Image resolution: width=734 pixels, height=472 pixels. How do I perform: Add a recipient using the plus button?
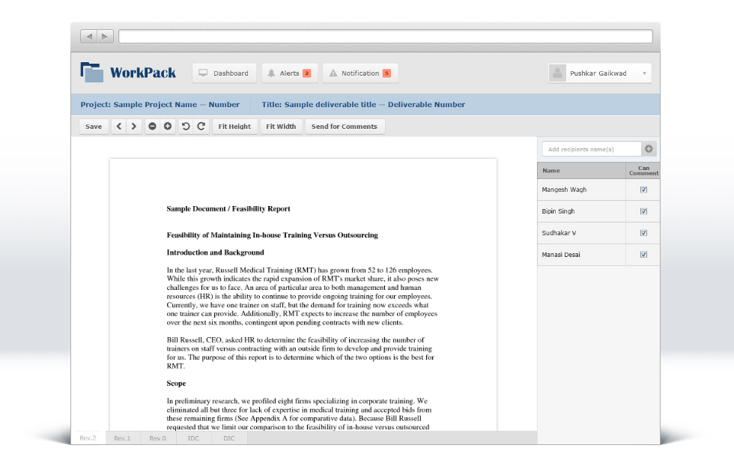tap(649, 148)
